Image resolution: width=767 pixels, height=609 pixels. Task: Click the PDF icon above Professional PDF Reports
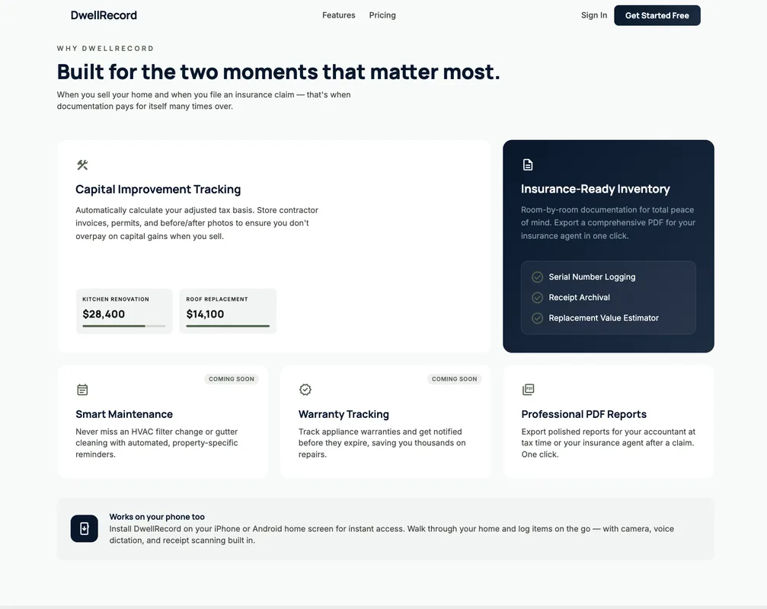[x=528, y=390]
